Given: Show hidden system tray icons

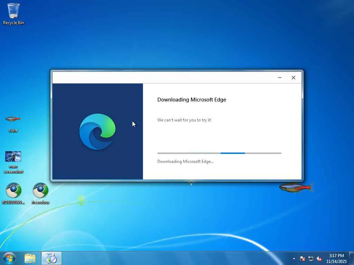Looking at the screenshot, I should pyautogui.click(x=294, y=258).
